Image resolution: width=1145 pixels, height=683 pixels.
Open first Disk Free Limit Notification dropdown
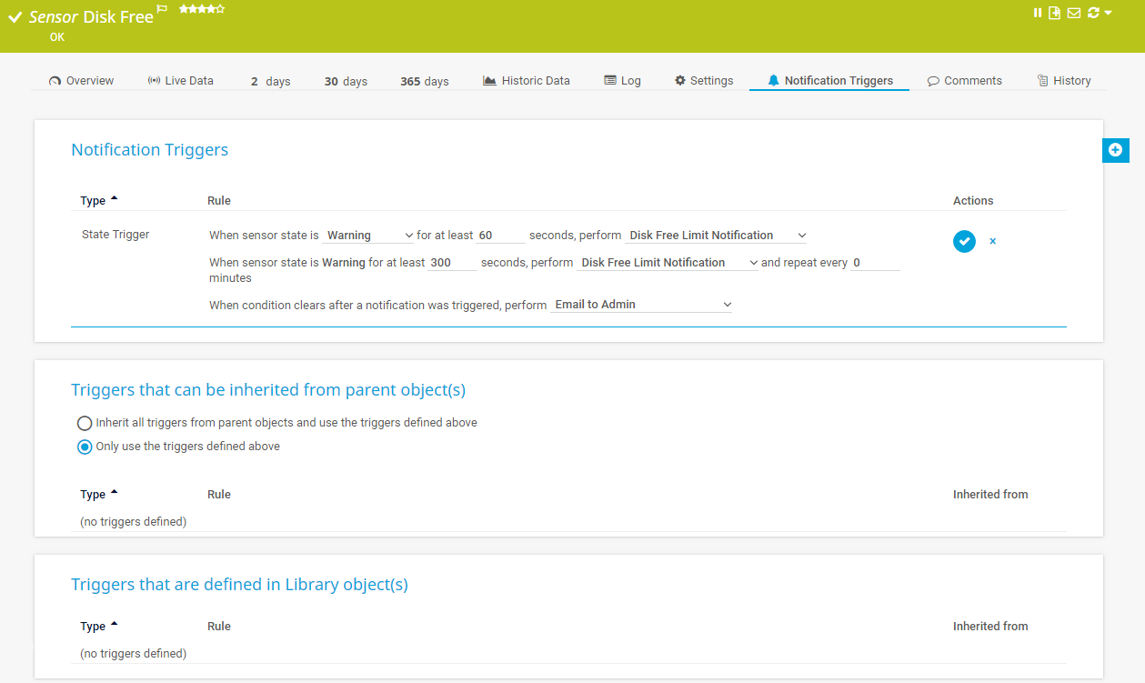point(716,236)
